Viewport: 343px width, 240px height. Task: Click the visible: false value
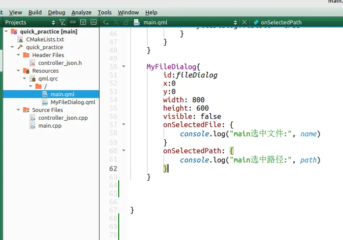click(211, 117)
